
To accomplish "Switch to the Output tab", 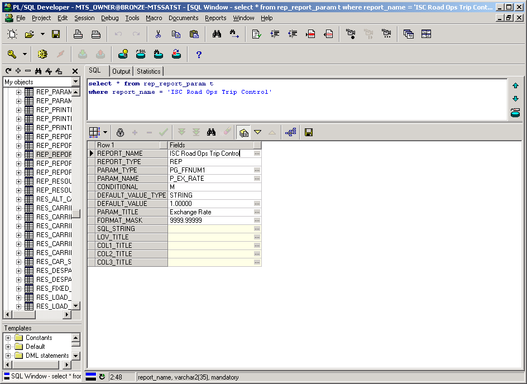I will click(x=121, y=71).
